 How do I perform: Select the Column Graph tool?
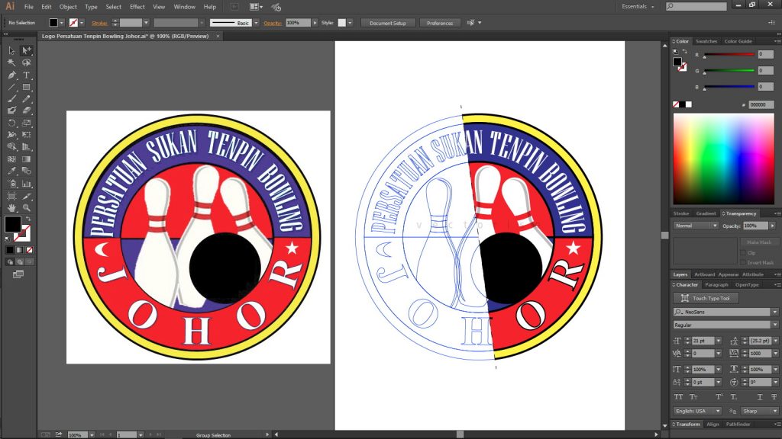pos(27,184)
